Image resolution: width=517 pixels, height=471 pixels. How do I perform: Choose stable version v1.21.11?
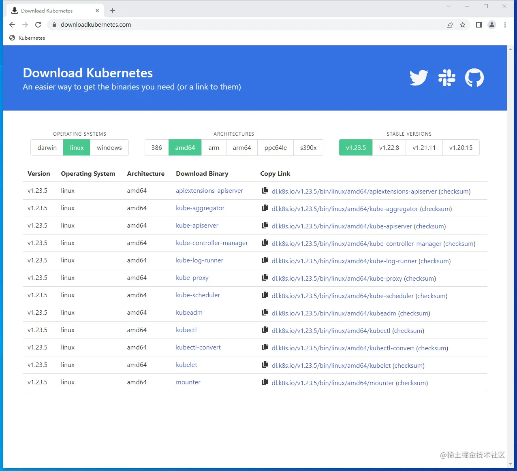click(424, 147)
